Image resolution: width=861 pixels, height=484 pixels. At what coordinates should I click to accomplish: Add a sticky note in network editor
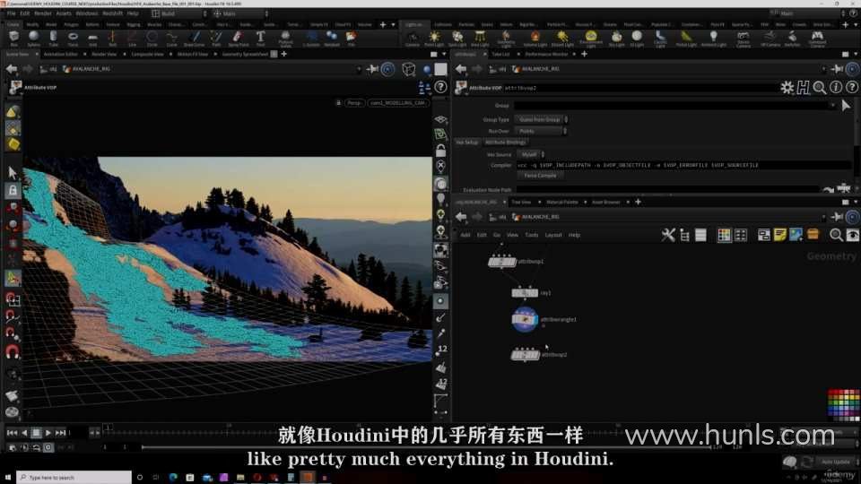[779, 235]
